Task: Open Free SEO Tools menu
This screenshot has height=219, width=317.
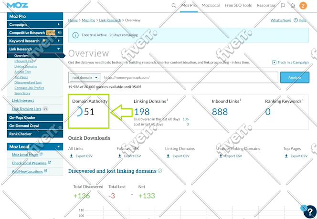Action: pos(238,5)
